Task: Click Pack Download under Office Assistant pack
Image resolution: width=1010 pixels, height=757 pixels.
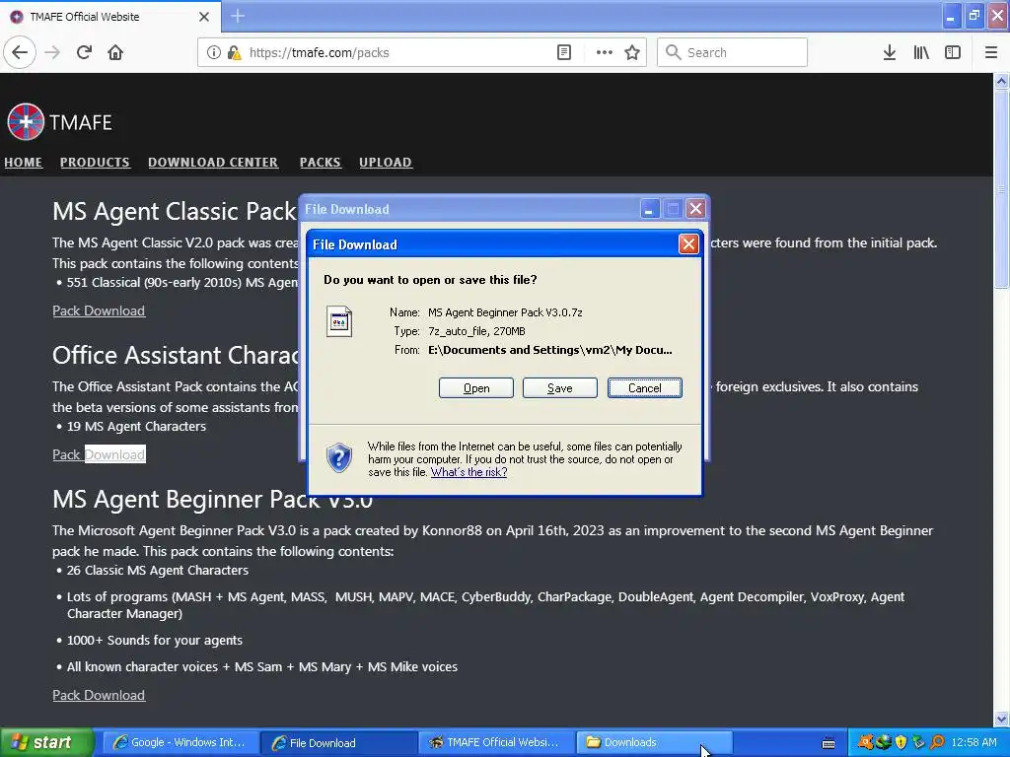Action: pos(99,454)
